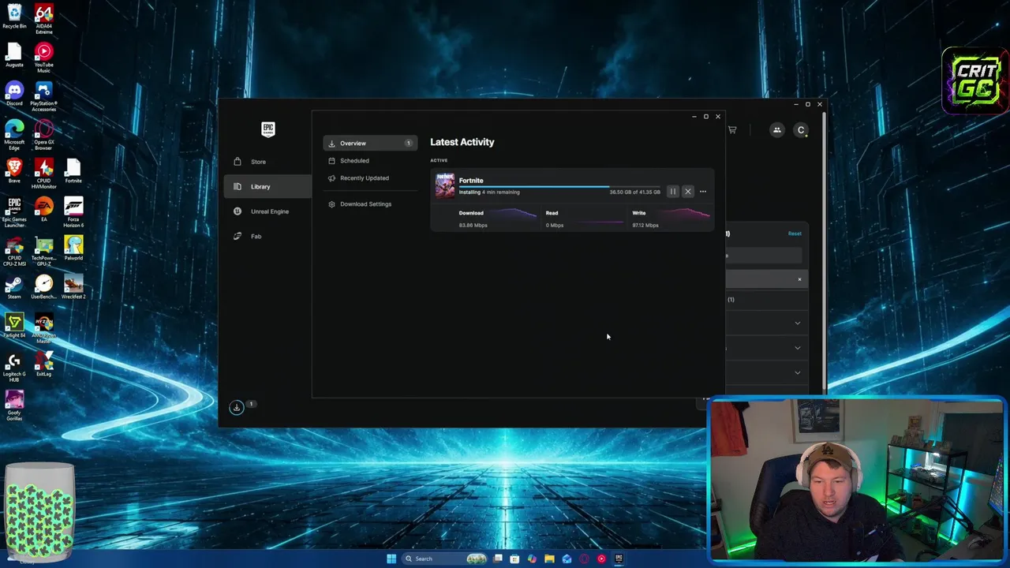This screenshot has height=568, width=1010.
Task: Open the Windows Start button
Action: [x=391, y=559]
